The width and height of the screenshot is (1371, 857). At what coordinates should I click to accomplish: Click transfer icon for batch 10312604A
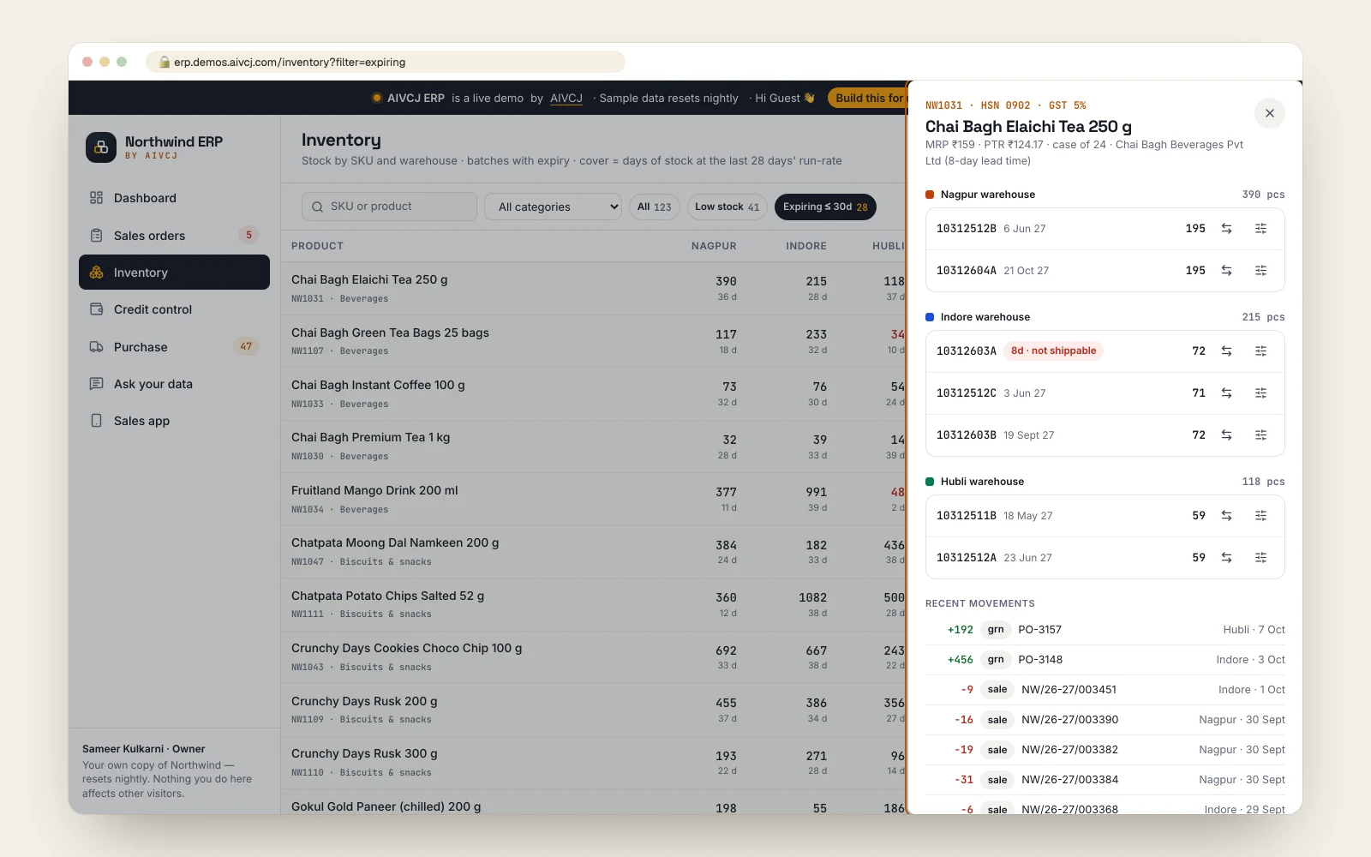1226,271
